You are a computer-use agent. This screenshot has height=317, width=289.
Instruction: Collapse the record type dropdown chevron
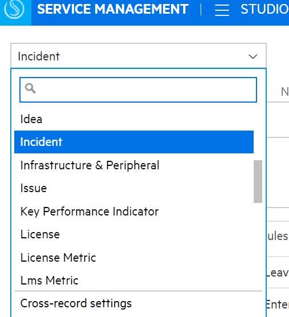tap(253, 56)
